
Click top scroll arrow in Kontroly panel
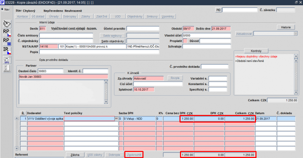pos(296,56)
